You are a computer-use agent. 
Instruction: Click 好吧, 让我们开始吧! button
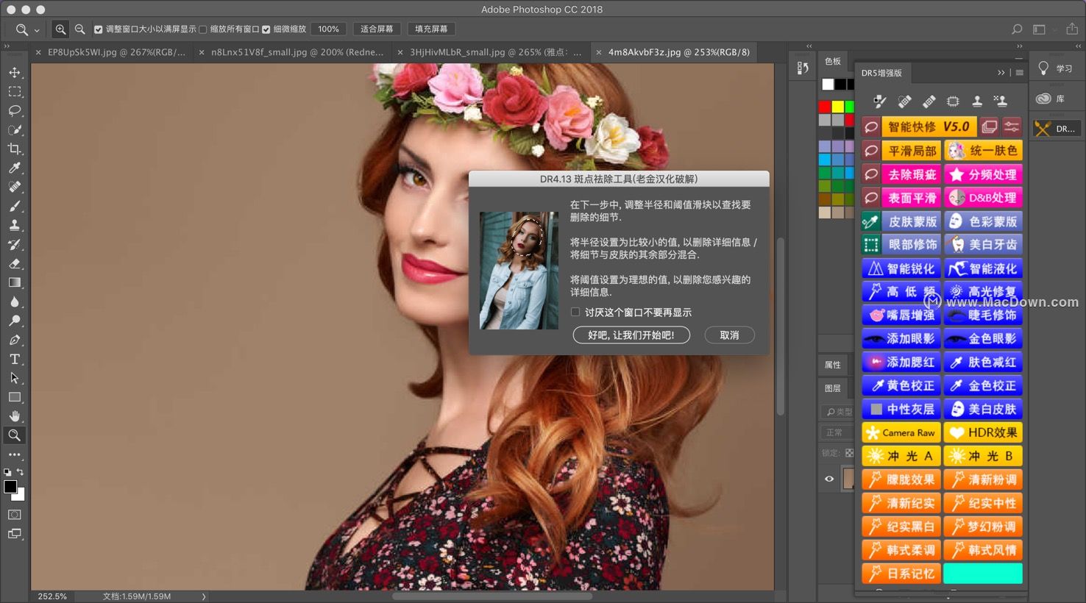point(631,335)
